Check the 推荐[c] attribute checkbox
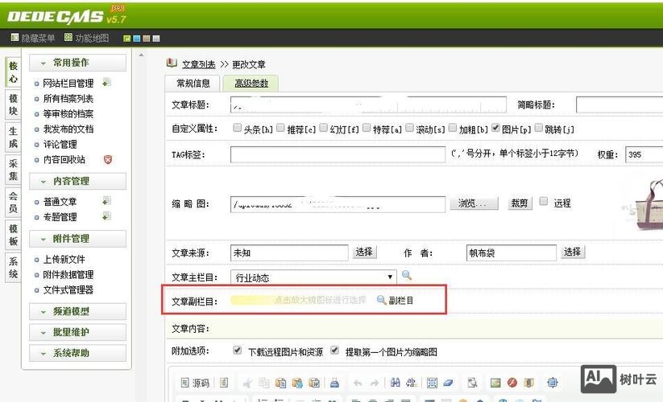Viewport: 663px width, 402px height. (x=280, y=128)
